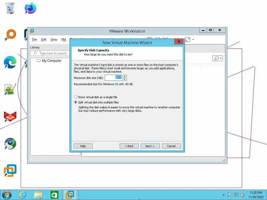Click the search magnifier icon in the Library
The width and height of the screenshot is (267, 200).
[x=35, y=53]
